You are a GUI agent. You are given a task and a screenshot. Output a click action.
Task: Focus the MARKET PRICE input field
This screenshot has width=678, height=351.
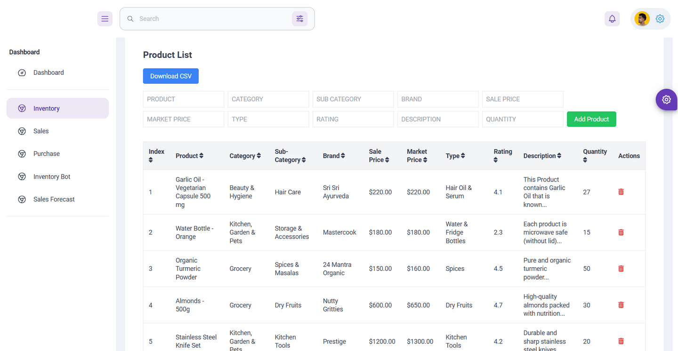[x=184, y=119]
